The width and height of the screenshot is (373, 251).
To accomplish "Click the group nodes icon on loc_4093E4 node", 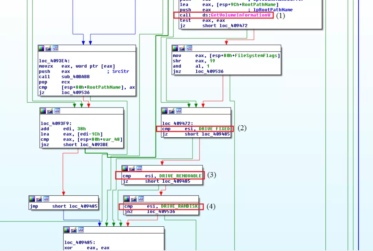I will 55,48.
